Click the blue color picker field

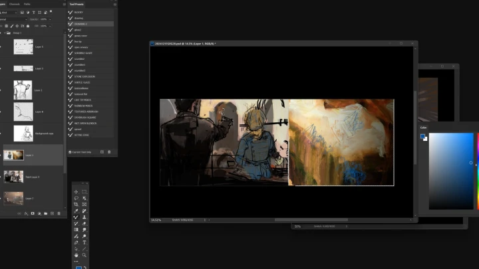click(x=451, y=171)
